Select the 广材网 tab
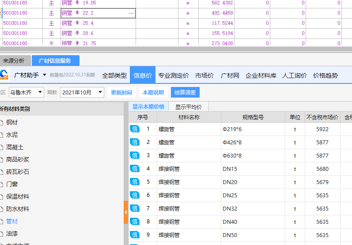The image size is (352, 245). [x=230, y=75]
